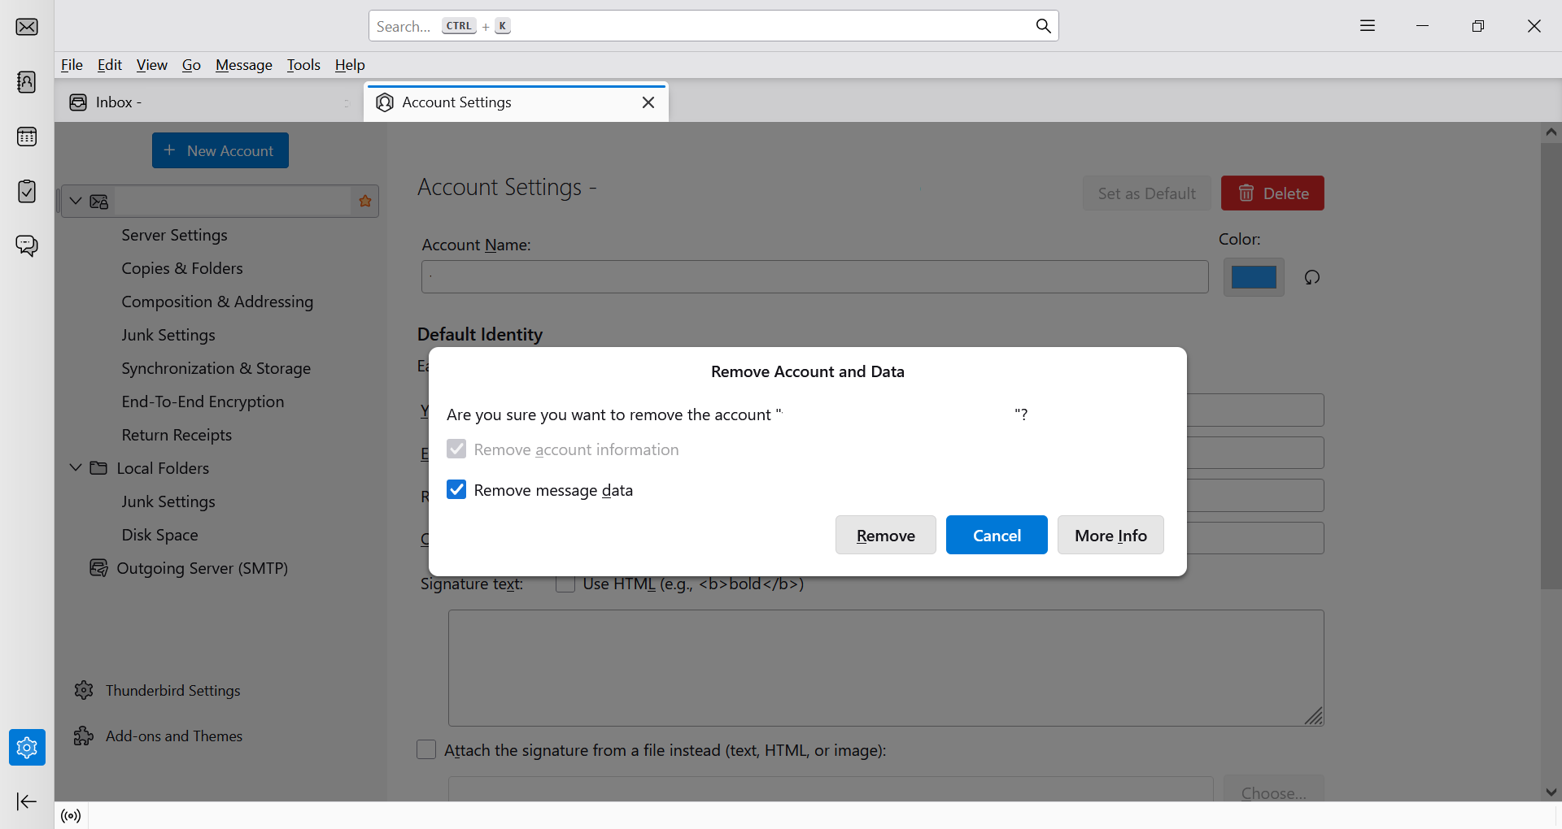Open Junk Settings under Local Folders
Screen dimensions: 1562x829
(x=168, y=501)
